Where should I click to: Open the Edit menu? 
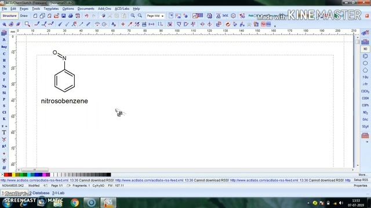(13, 9)
